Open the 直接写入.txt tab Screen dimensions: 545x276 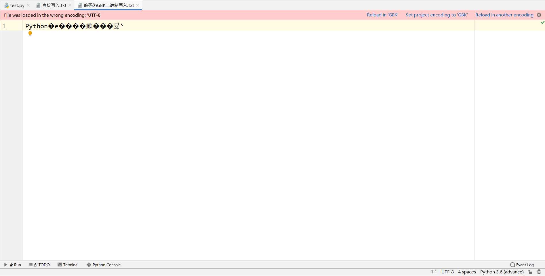tap(54, 5)
